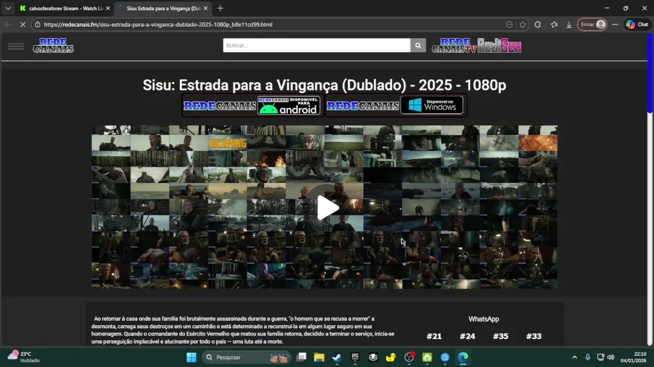Stop loading the page
The width and height of the screenshot is (654, 367).
pyautogui.click(x=22, y=24)
